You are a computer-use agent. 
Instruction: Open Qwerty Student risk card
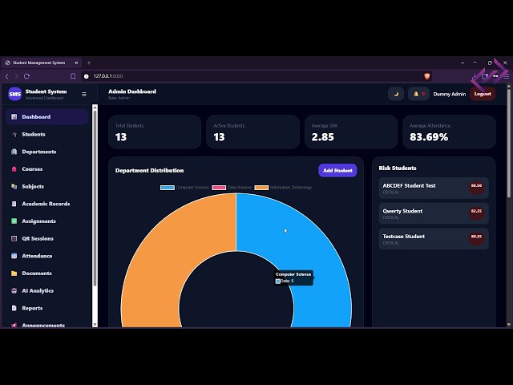434,213
